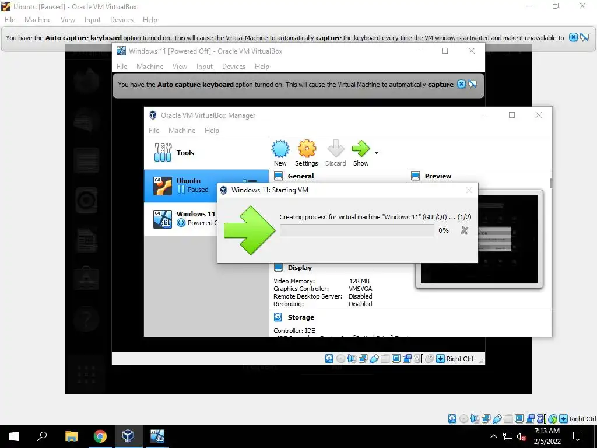The image size is (597, 448).
Task: Open Help menu in VirtualBox Manager
Action: click(x=212, y=131)
